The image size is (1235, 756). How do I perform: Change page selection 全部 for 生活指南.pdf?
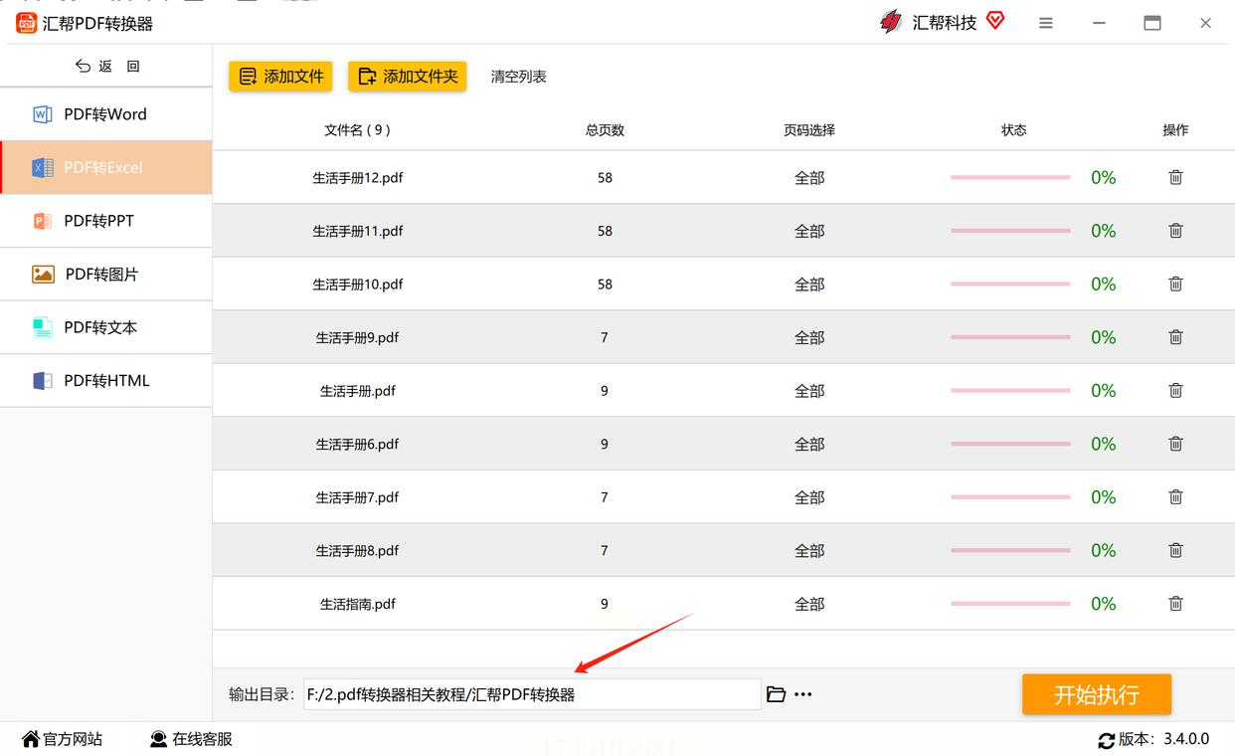pos(809,604)
